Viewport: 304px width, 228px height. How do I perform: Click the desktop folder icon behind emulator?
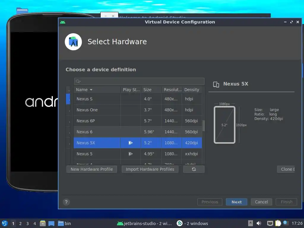click(22, 11)
